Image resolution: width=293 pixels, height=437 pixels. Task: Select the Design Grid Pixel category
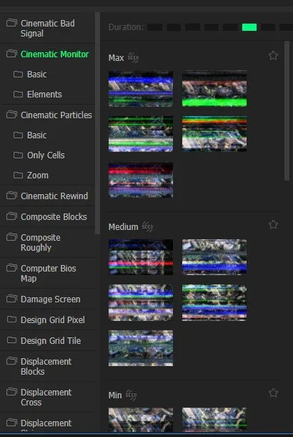coord(47,320)
